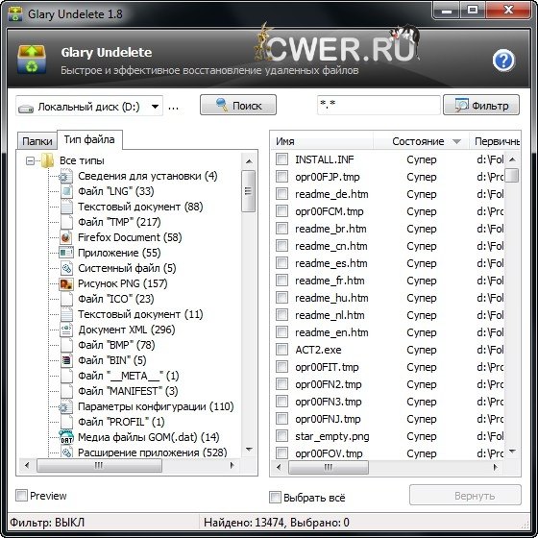The width and height of the screenshot is (538, 538).
Task: Click the icon beside Файл "MANIFEST" (3)
Action: click(x=66, y=391)
